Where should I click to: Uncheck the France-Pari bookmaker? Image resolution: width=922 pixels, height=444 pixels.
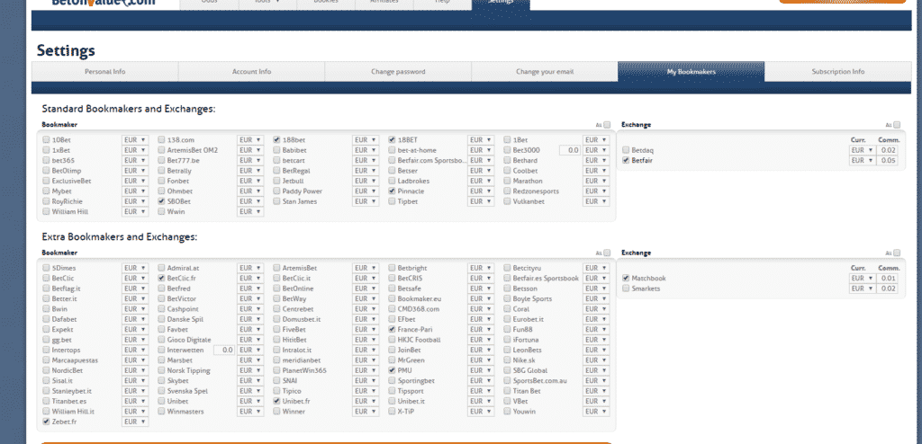pos(392,330)
